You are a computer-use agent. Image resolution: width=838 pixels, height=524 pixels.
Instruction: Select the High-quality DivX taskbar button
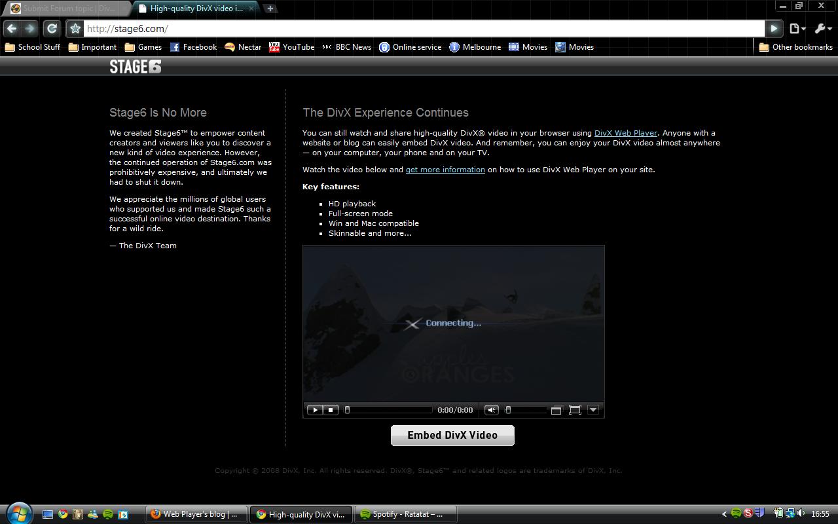pyautogui.click(x=301, y=514)
